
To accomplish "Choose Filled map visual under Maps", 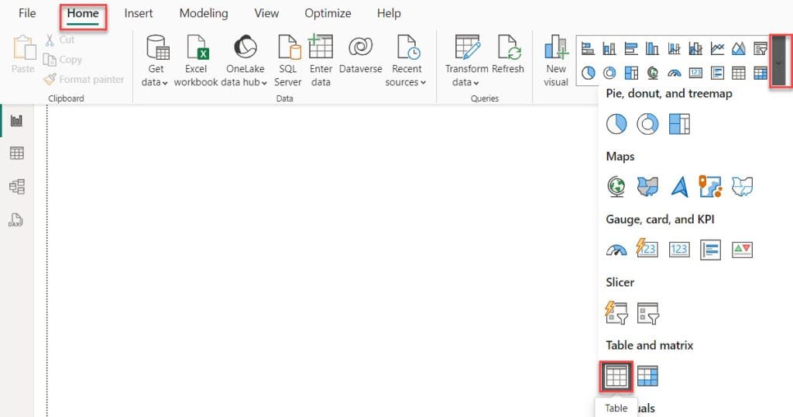I will [x=647, y=187].
